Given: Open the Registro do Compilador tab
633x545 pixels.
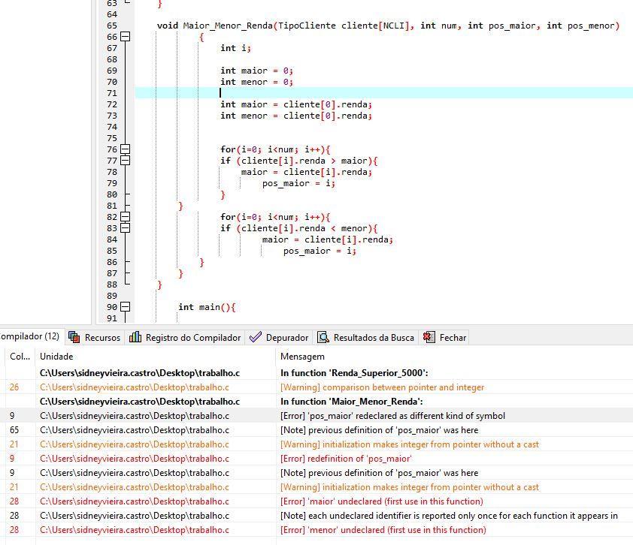Looking at the screenshot, I should coord(185,337).
